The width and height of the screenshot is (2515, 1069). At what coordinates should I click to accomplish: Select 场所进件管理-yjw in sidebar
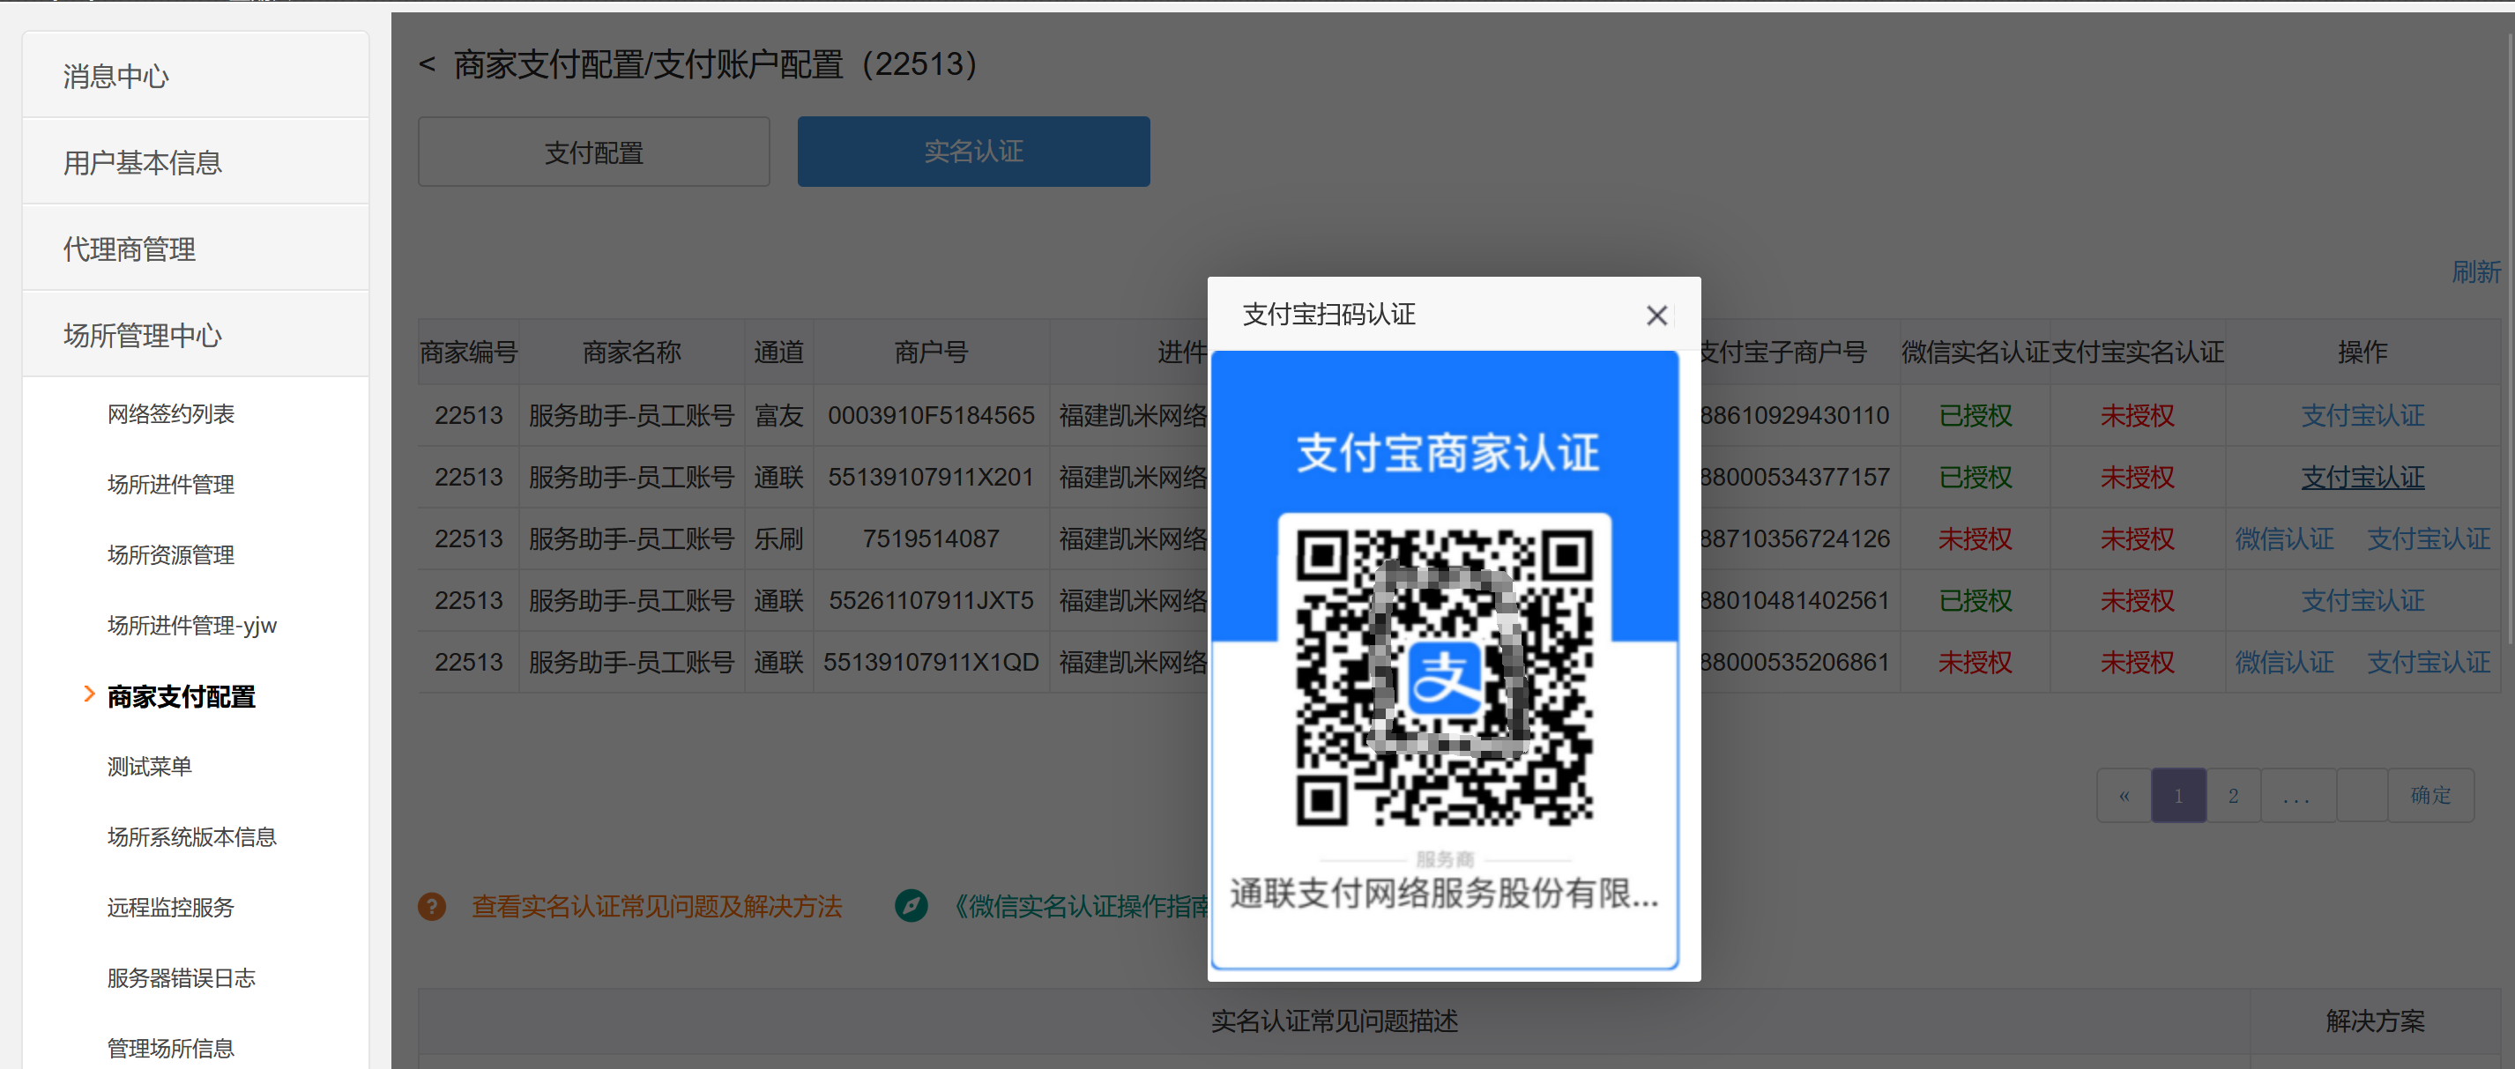point(192,625)
